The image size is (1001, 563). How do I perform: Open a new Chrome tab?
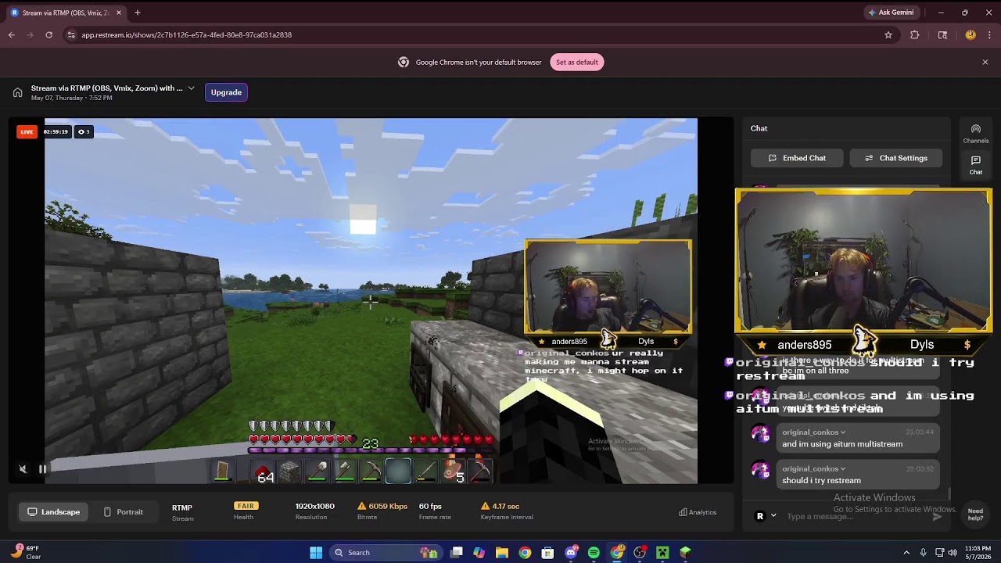click(138, 13)
